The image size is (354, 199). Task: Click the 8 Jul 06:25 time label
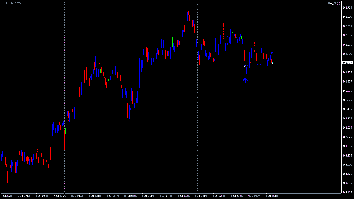tap(113, 195)
